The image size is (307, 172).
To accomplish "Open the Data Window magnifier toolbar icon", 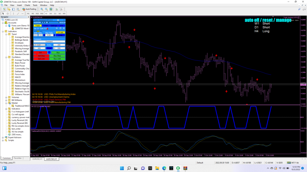I will [18, 9].
